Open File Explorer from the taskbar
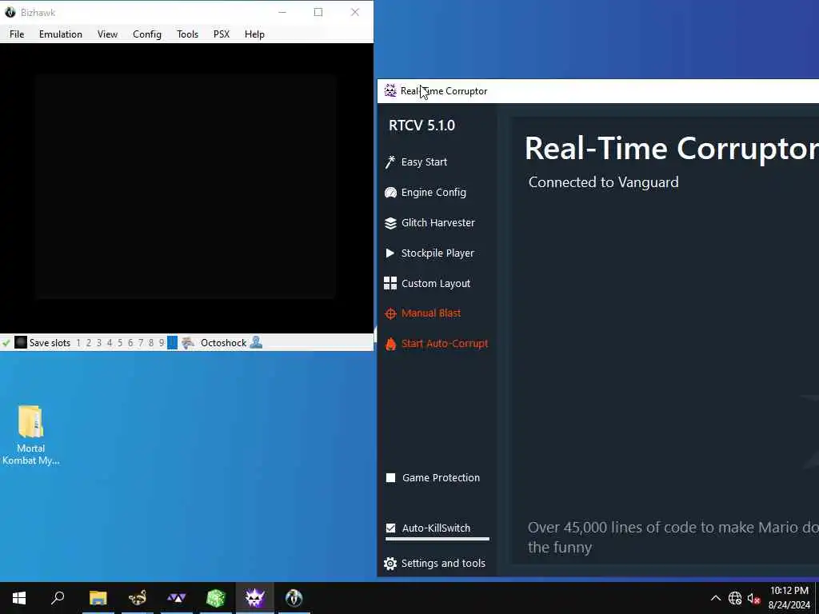 pyautogui.click(x=98, y=598)
